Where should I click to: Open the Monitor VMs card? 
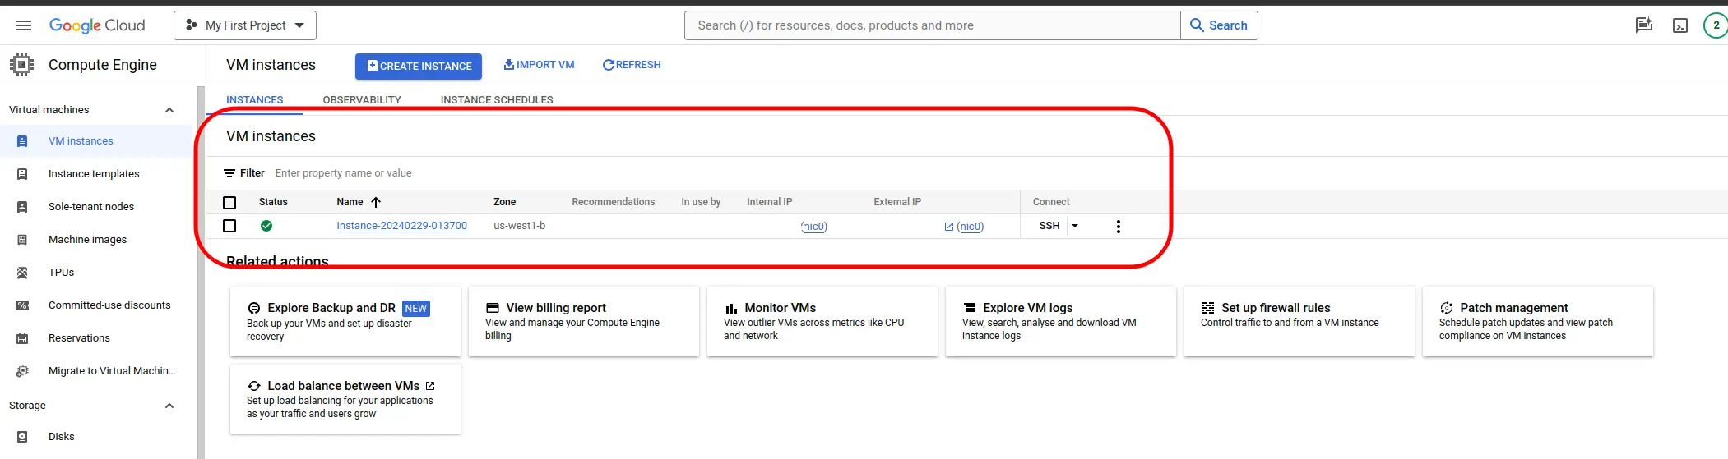click(822, 322)
